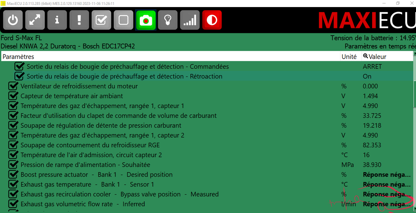
Task: Click the MaxiECU title bar app icon
Action: tap(3, 3)
